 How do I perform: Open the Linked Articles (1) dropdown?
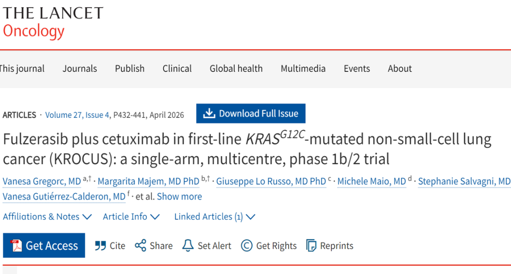[x=215, y=217]
